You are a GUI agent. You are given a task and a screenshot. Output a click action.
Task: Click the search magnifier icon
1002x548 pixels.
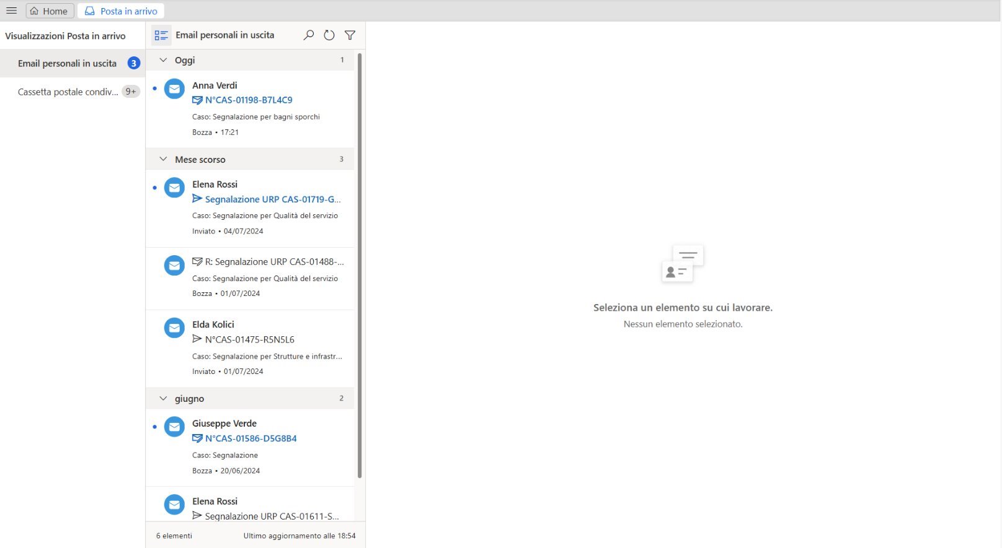pos(308,35)
